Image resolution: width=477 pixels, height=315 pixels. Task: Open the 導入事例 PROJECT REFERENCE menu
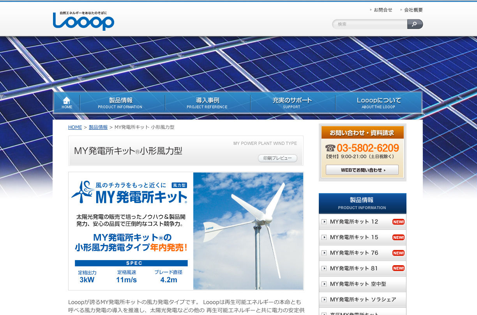[208, 103]
